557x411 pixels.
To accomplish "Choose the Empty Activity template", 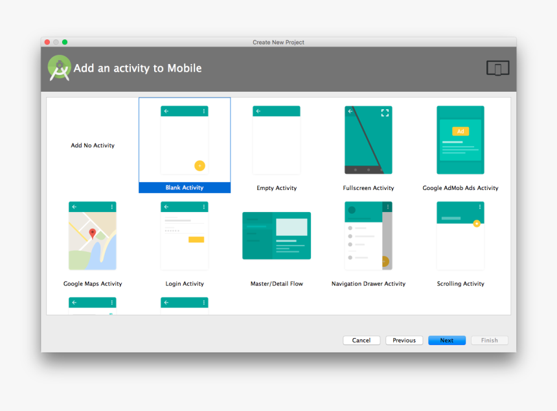I will pyautogui.click(x=276, y=142).
